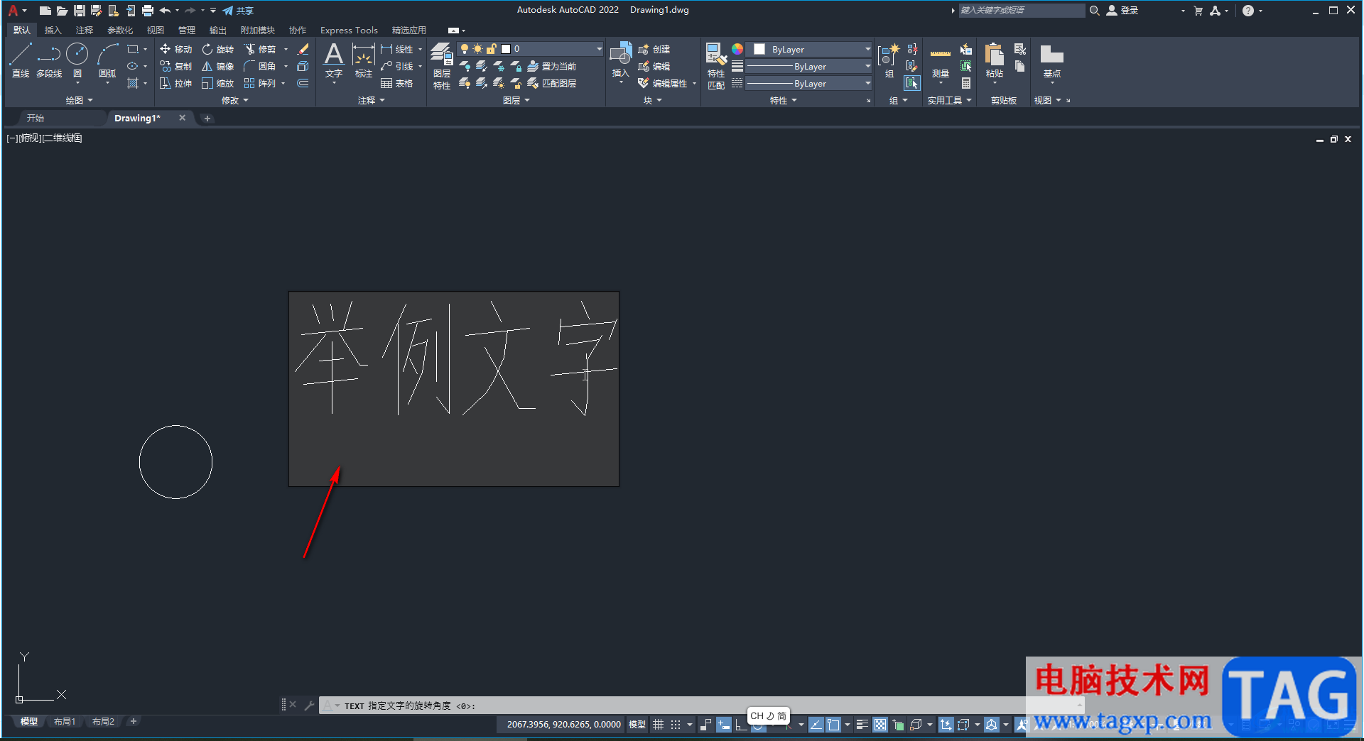This screenshot has height=741, width=1364.
Task: Click the Array (阵列) tool
Action: tap(259, 83)
